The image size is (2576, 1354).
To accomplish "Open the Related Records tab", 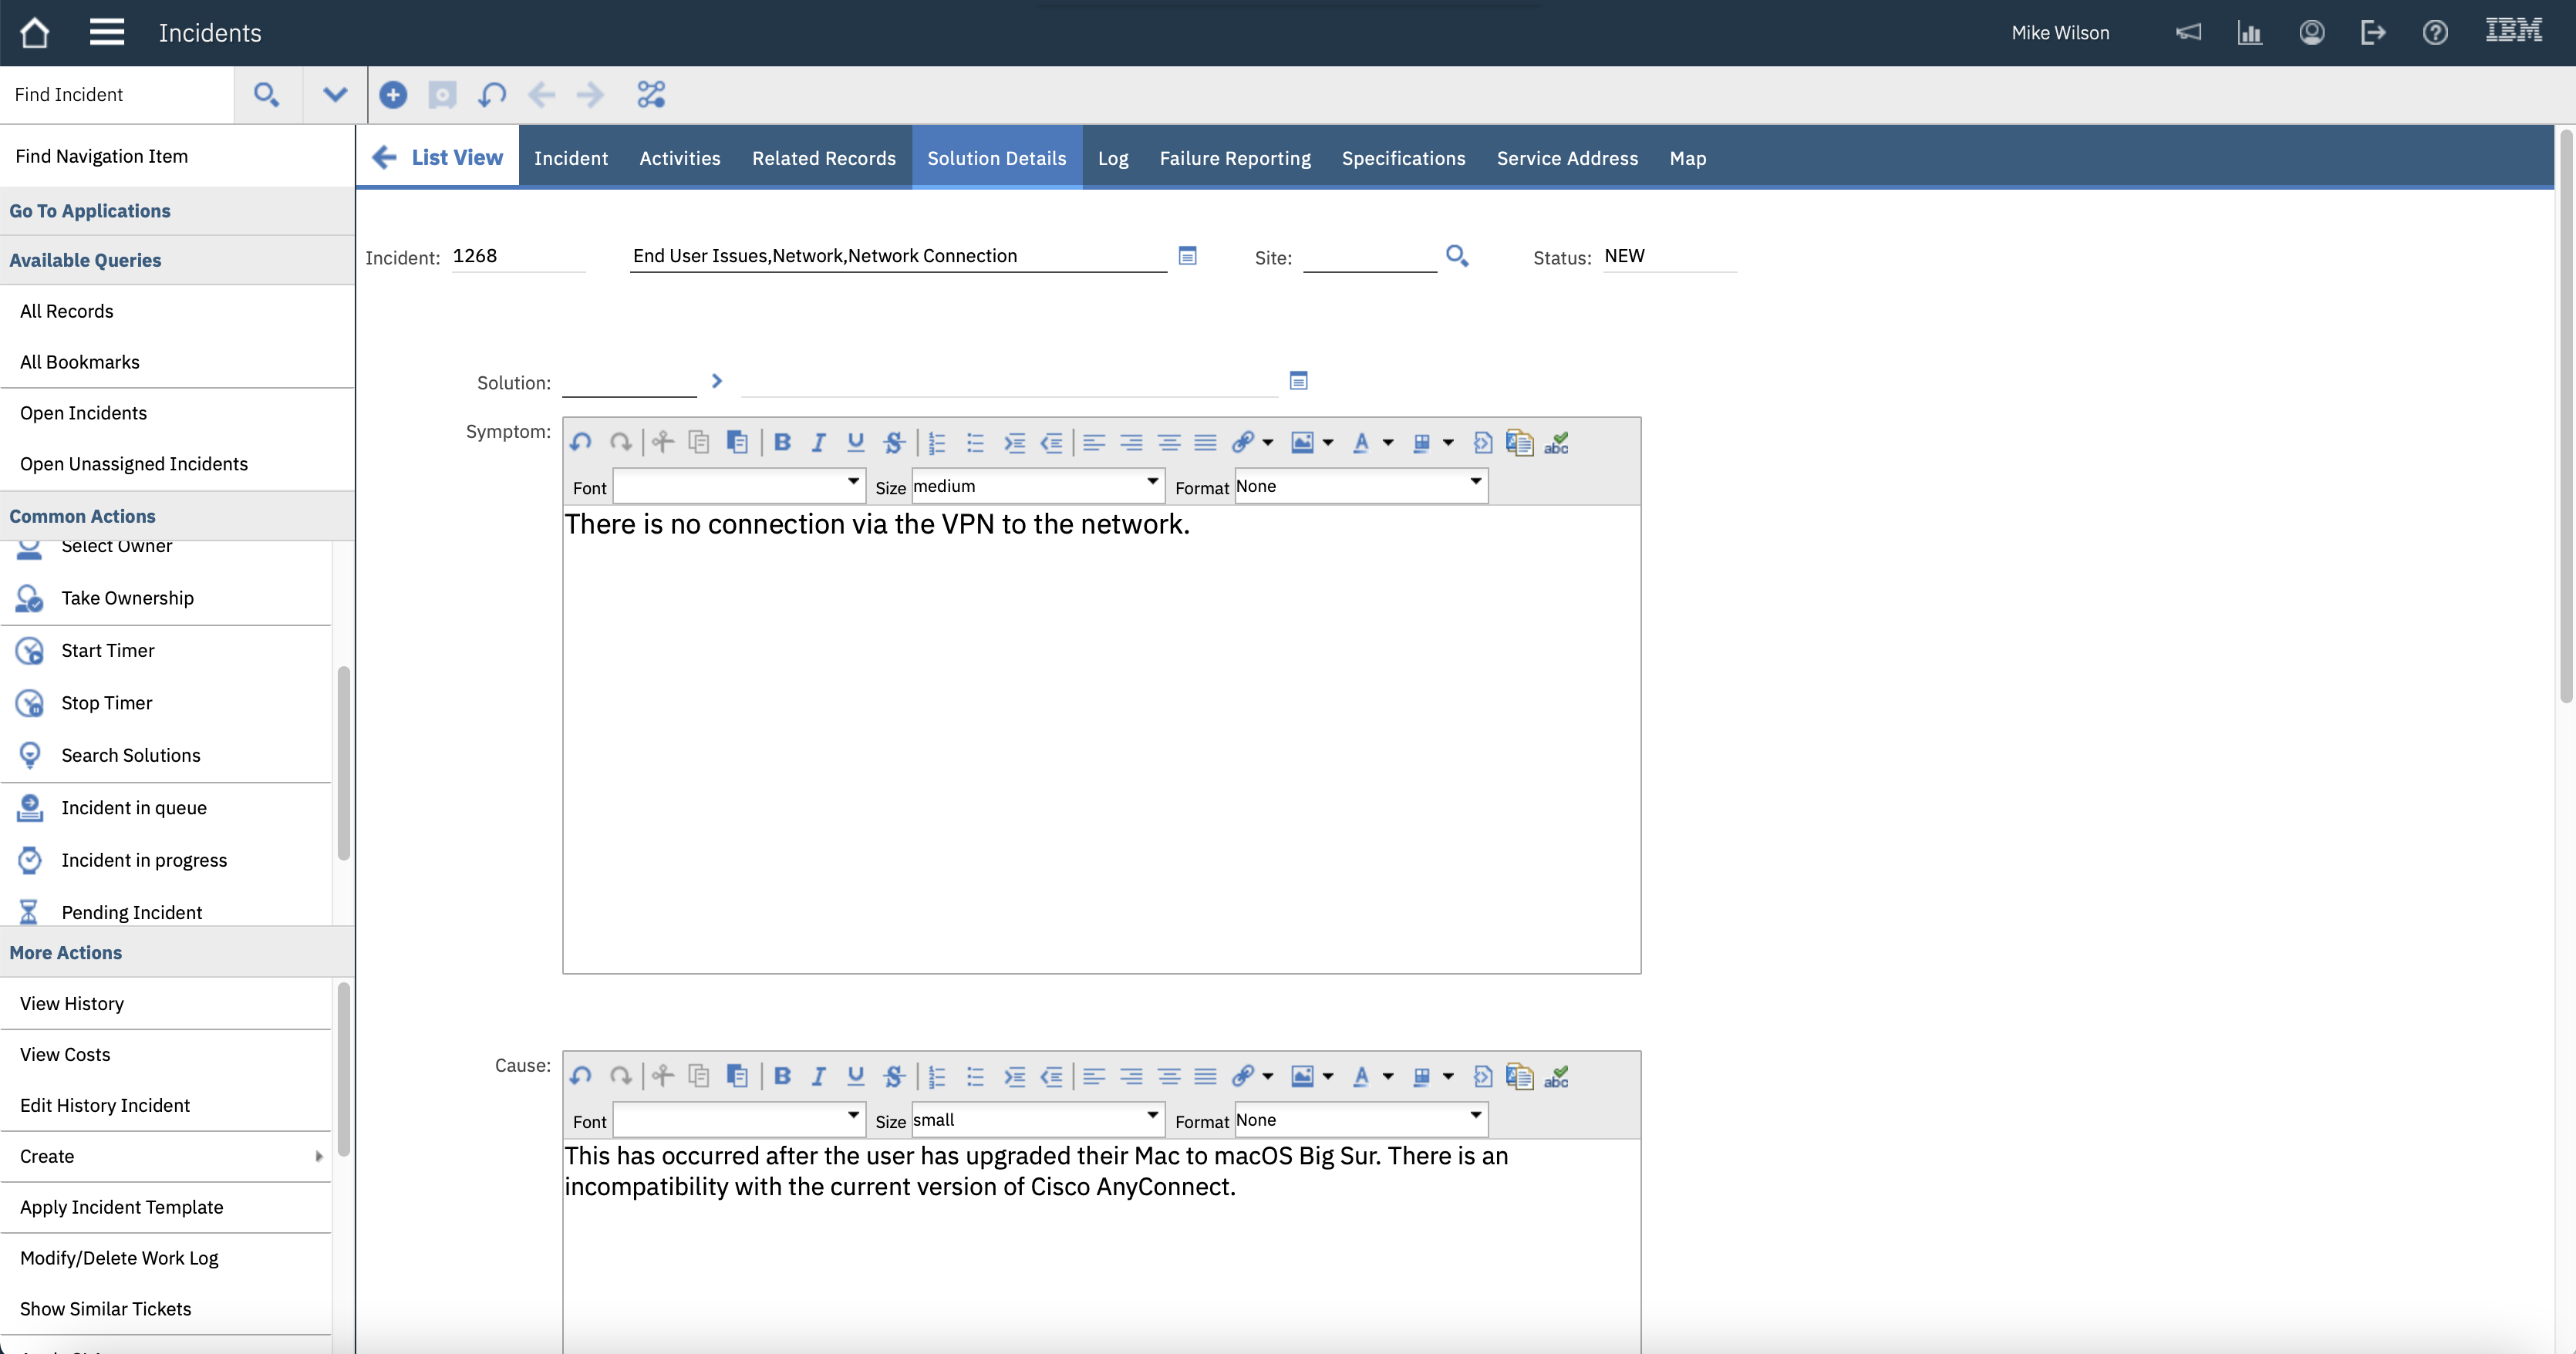I will coord(823,158).
